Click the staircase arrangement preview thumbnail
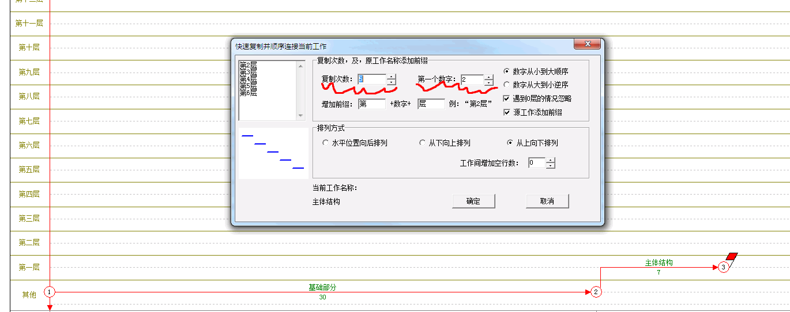Viewport: 790px width, 312px height. [273, 153]
